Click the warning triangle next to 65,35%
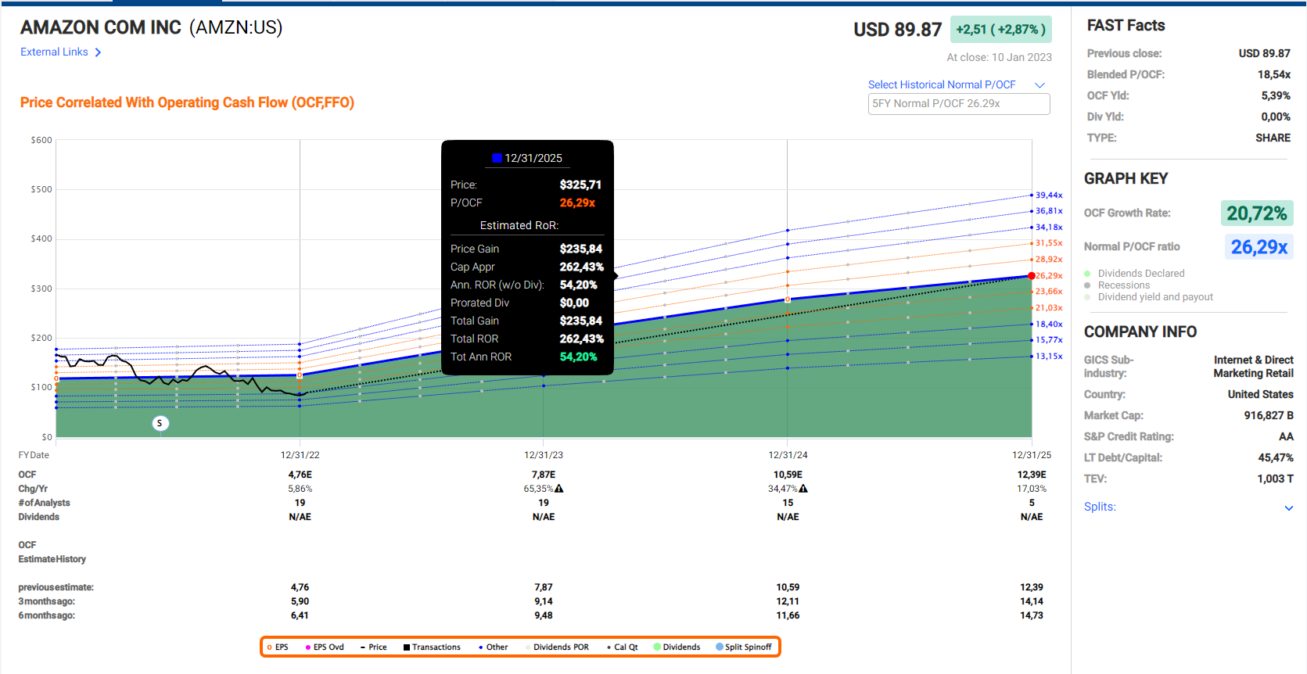This screenshot has height=674, width=1307. click(x=559, y=489)
